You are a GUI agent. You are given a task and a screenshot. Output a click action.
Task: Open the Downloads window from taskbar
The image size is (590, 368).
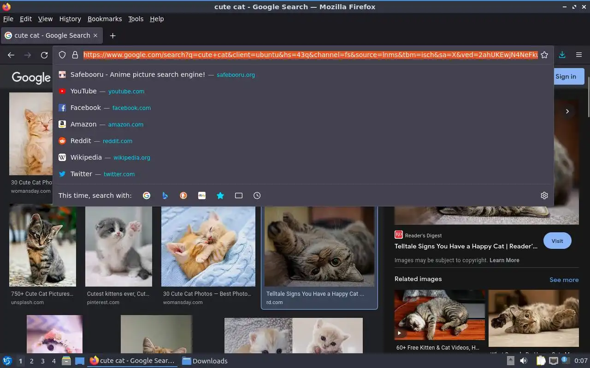[x=205, y=361]
